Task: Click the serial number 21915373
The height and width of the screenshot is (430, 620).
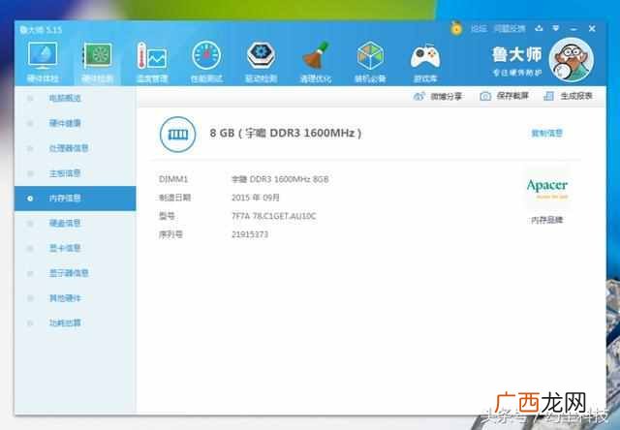Action: coord(250,234)
